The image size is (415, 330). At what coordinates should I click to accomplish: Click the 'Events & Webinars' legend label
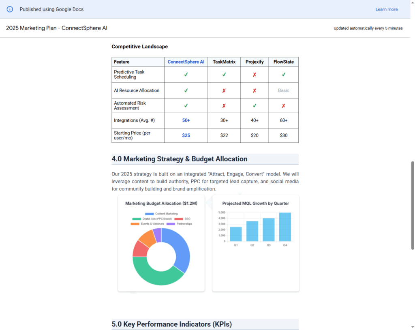pos(152,224)
